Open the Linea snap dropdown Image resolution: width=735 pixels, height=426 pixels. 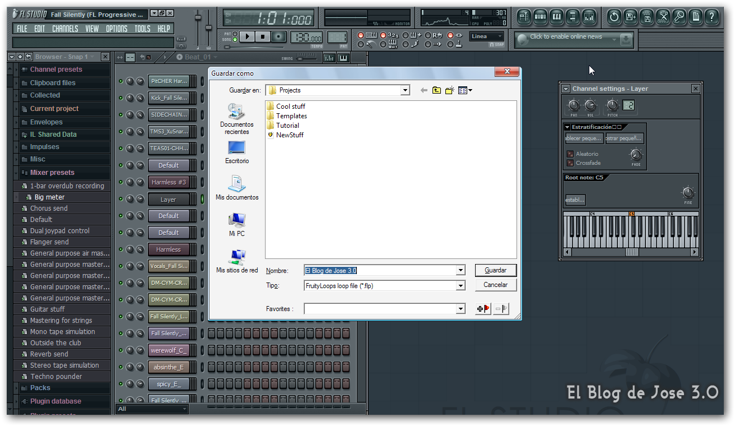(486, 36)
